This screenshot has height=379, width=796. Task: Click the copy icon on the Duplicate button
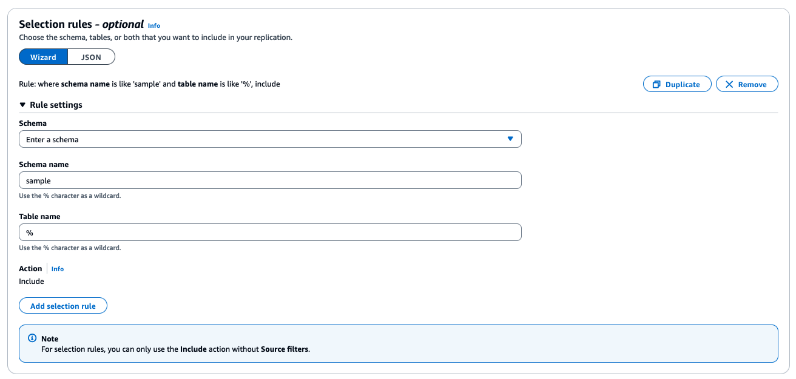(x=656, y=85)
